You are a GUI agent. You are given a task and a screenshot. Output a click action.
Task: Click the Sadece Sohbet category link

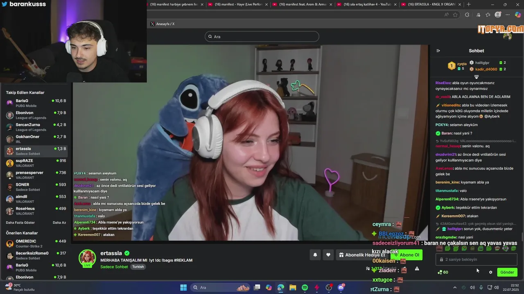click(114, 267)
